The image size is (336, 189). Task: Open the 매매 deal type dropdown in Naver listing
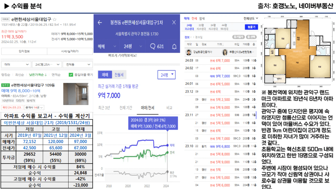click(16, 64)
